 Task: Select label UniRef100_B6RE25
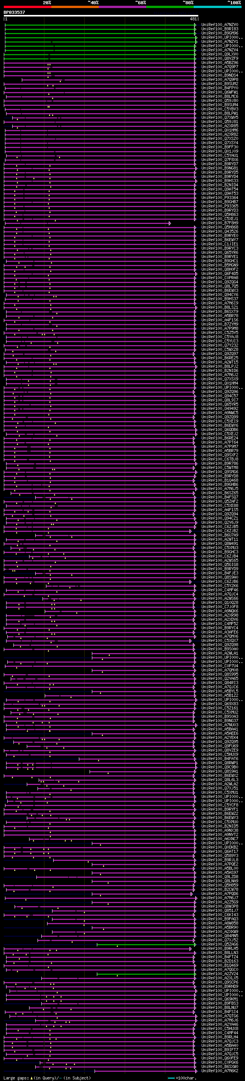pyautogui.click(x=219, y=358)
